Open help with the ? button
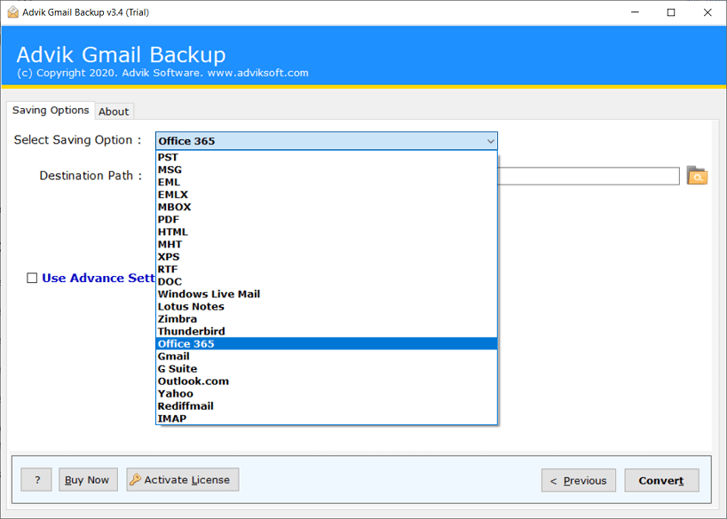The height and width of the screenshot is (519, 727). point(36,480)
